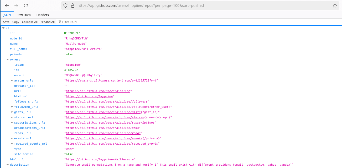Viewport: 342px width, 168px height.
Task: Expand All JSON nodes
Action: (48, 22)
